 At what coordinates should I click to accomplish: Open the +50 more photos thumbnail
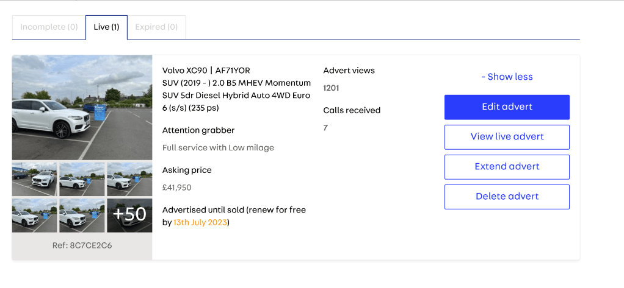pos(129,215)
